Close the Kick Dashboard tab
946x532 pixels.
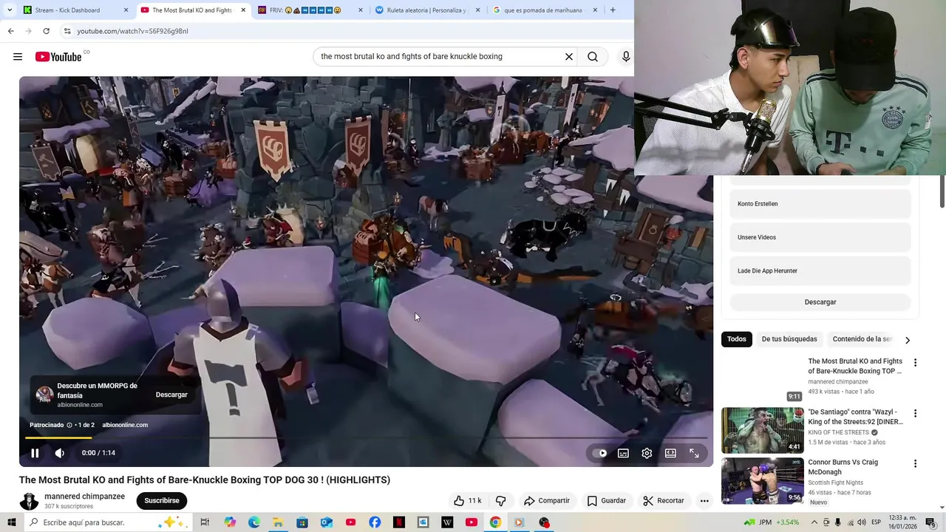coord(126,10)
